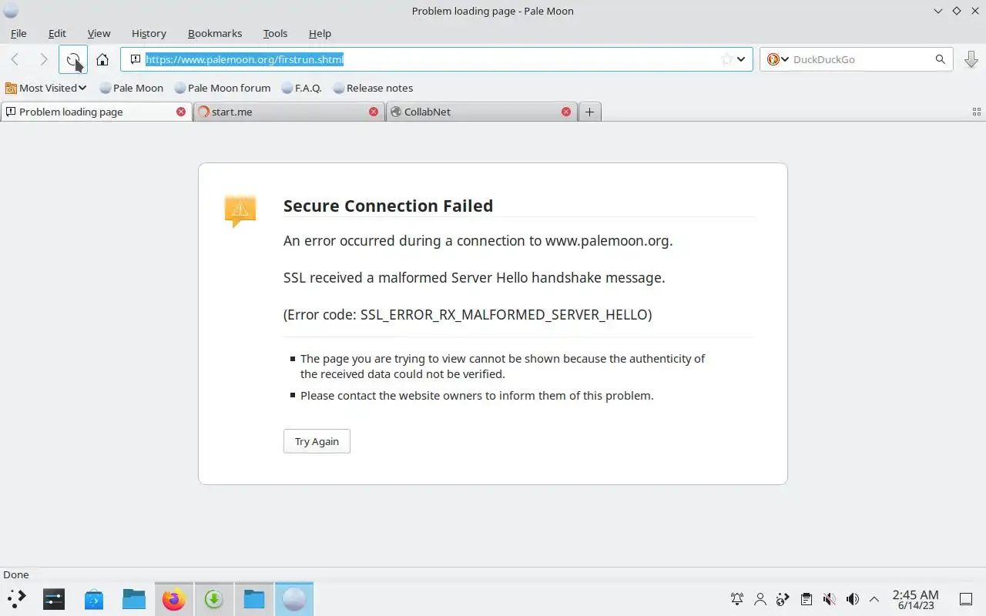Click the Forward navigation arrow

43,59
